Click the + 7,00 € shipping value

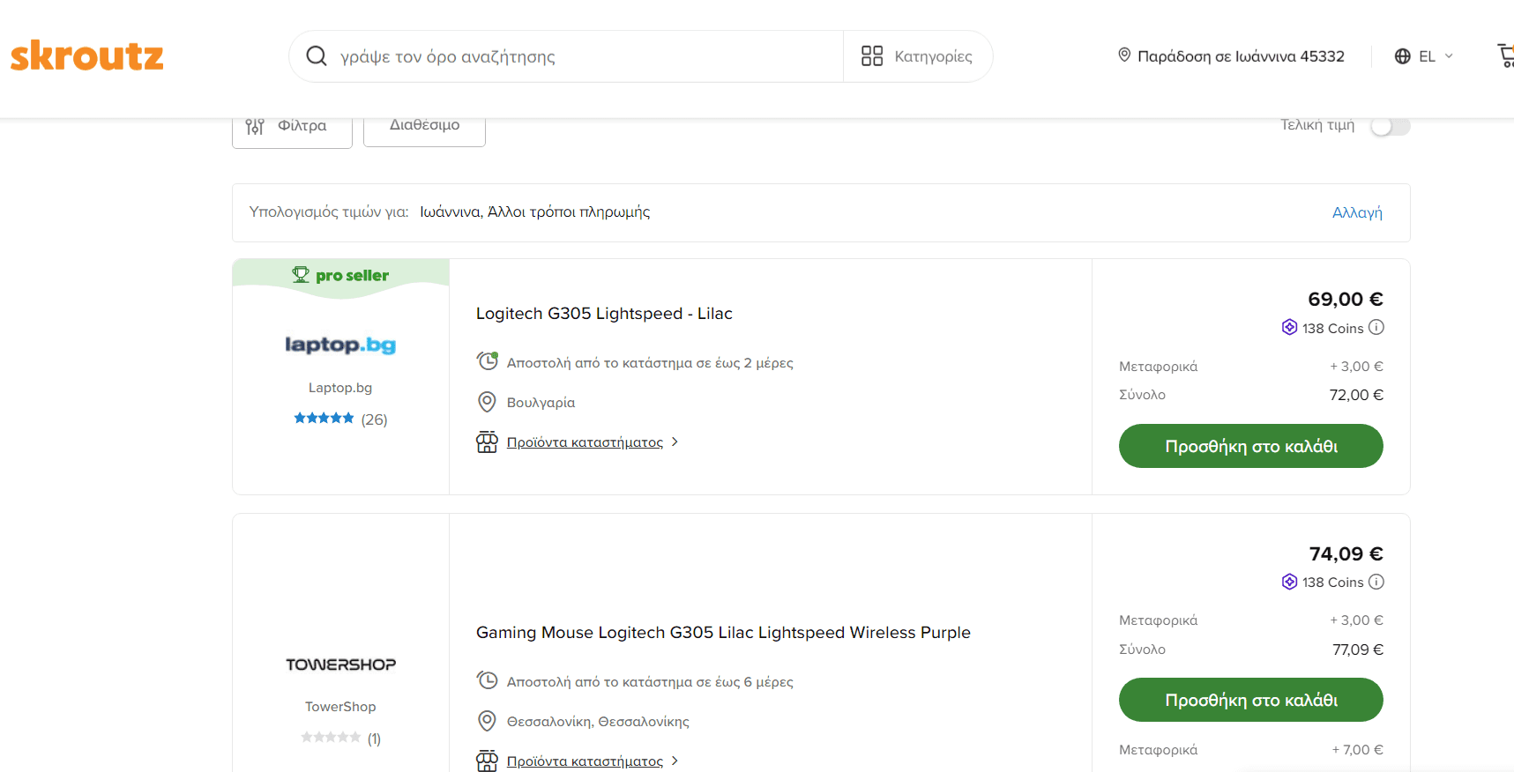[x=1357, y=750]
